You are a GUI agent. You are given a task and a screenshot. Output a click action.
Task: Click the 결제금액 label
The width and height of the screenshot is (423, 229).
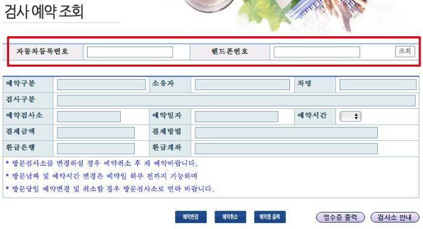pos(21,132)
